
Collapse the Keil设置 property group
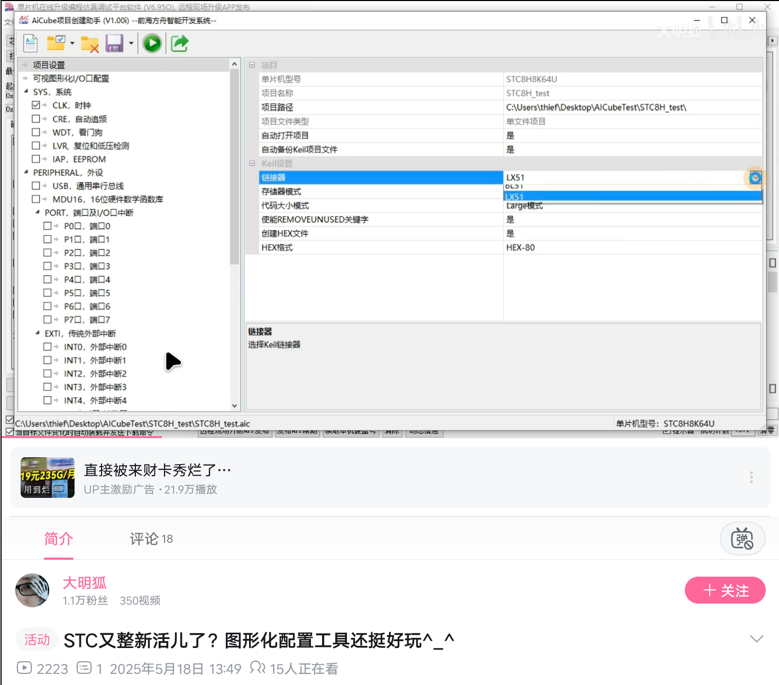[x=252, y=163]
